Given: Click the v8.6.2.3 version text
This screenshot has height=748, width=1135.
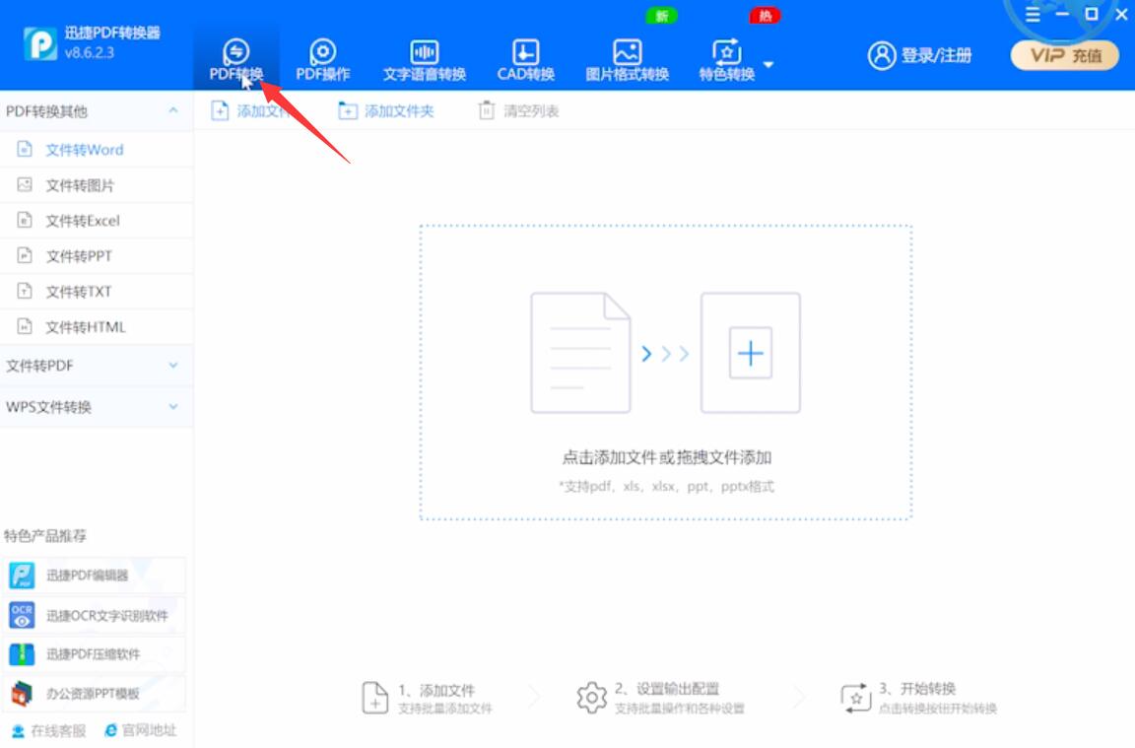Looking at the screenshot, I should pos(89,53).
